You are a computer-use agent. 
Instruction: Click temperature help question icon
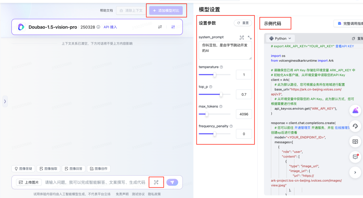221,67
